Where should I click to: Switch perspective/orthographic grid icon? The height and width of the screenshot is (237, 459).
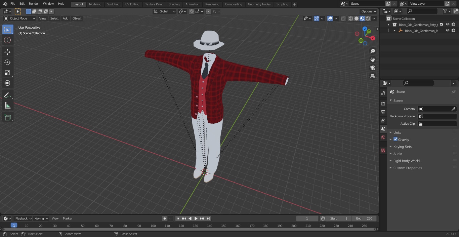click(372, 76)
